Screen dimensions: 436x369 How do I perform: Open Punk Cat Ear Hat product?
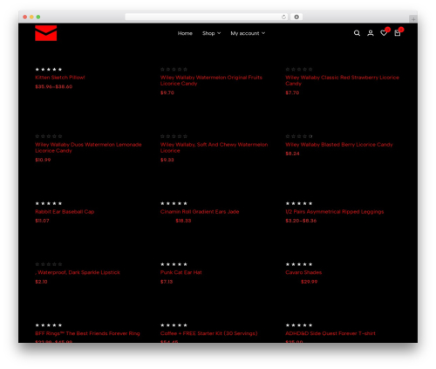tap(181, 272)
